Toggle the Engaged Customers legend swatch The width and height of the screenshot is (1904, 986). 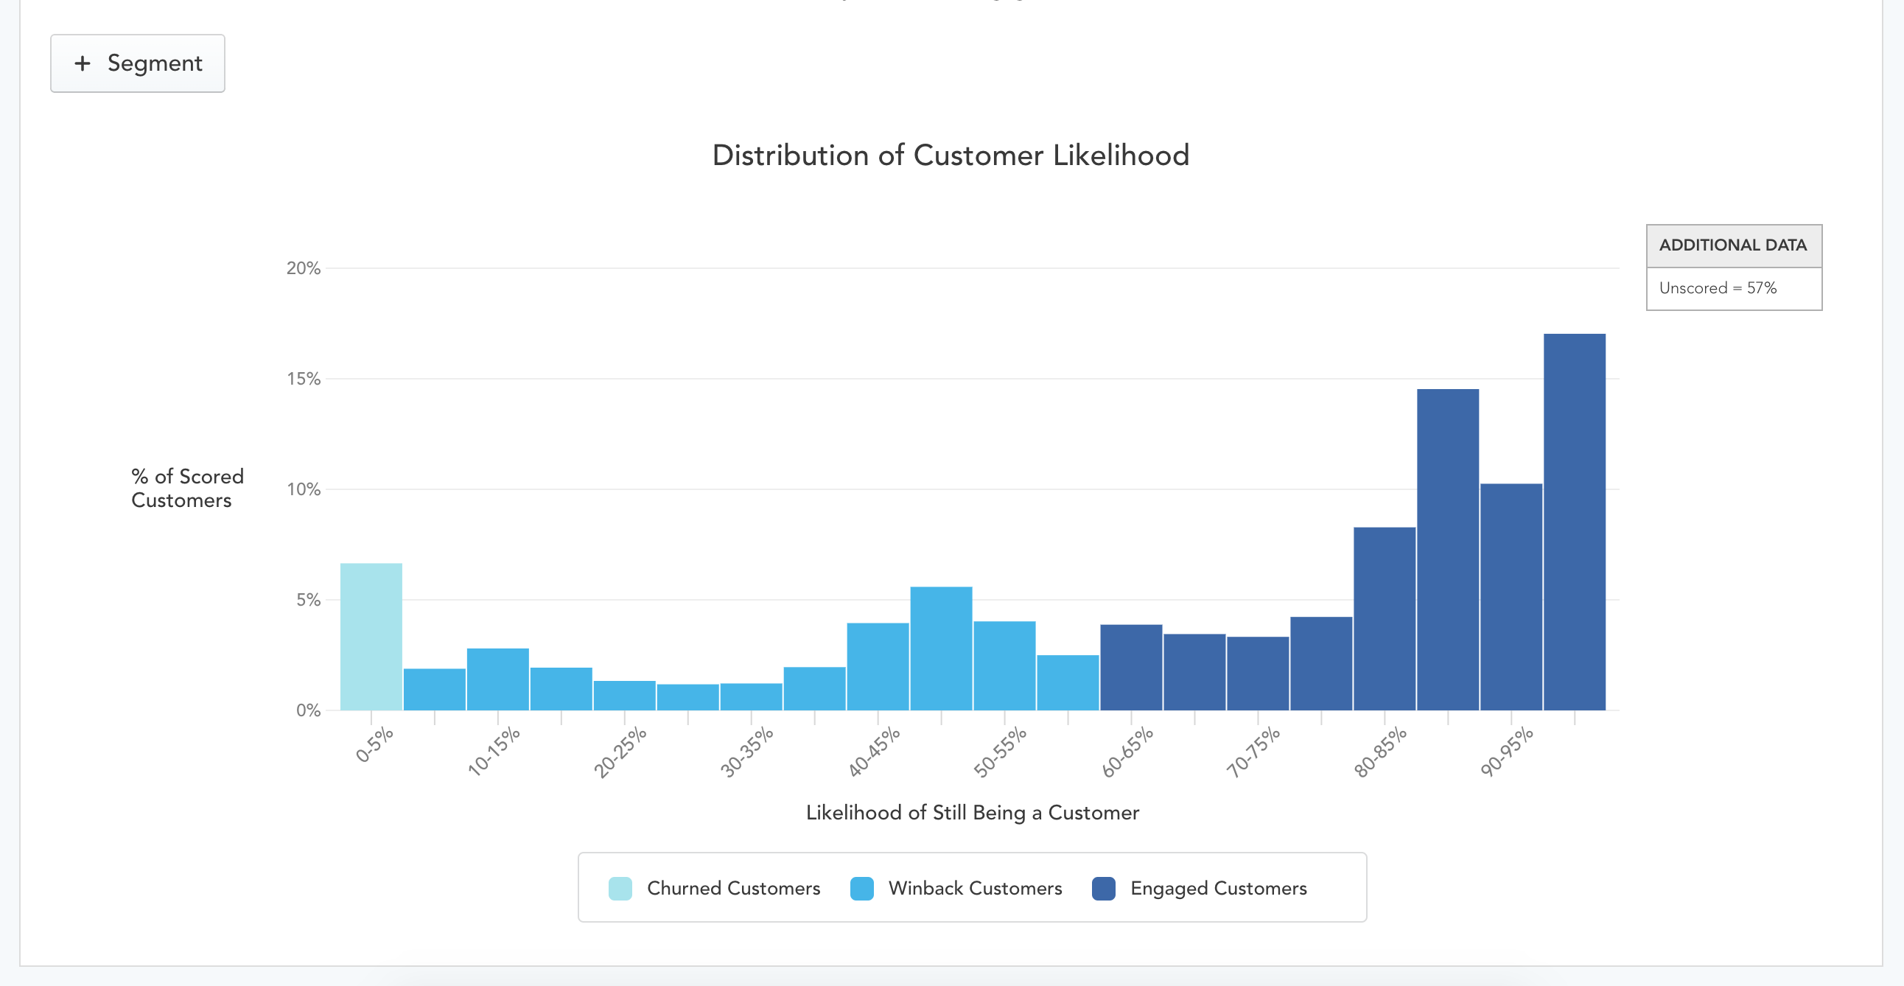point(1104,889)
